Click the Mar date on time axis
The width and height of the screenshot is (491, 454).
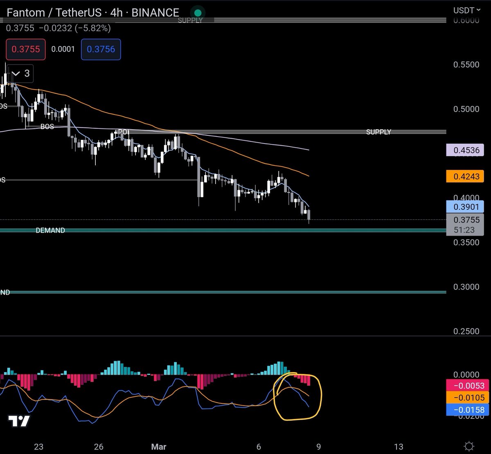pyautogui.click(x=159, y=447)
